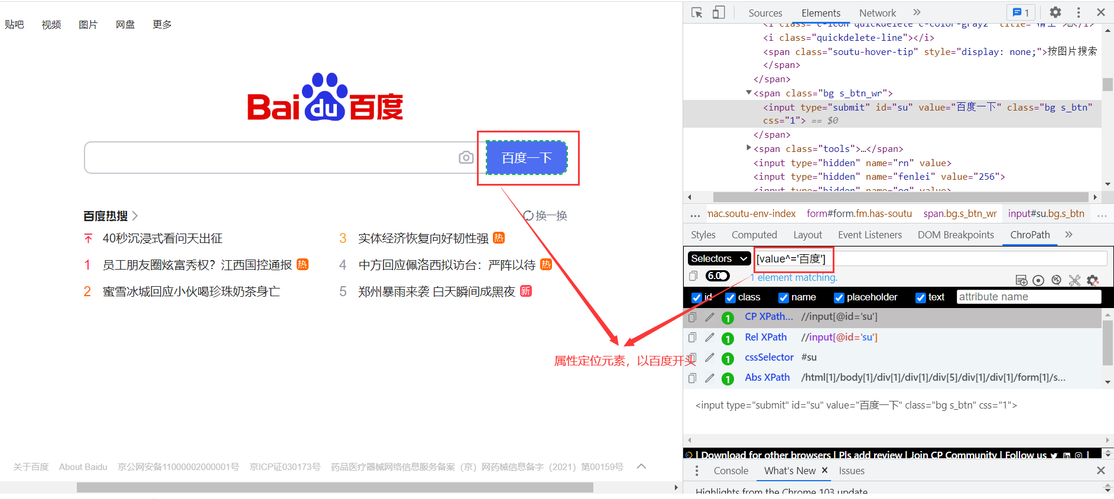Click the ChroPath wrench and screwdriver tools icon
The height and width of the screenshot is (499, 1114).
[1074, 280]
